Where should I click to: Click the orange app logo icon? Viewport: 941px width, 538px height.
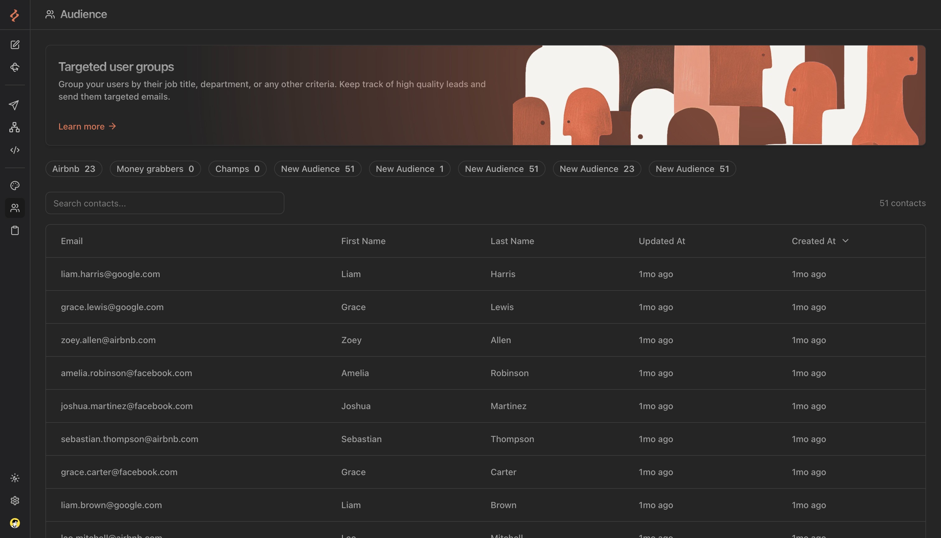(14, 15)
